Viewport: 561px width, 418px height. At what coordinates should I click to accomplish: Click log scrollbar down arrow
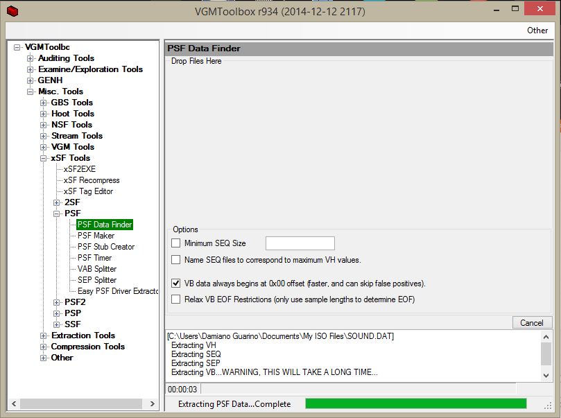546,376
